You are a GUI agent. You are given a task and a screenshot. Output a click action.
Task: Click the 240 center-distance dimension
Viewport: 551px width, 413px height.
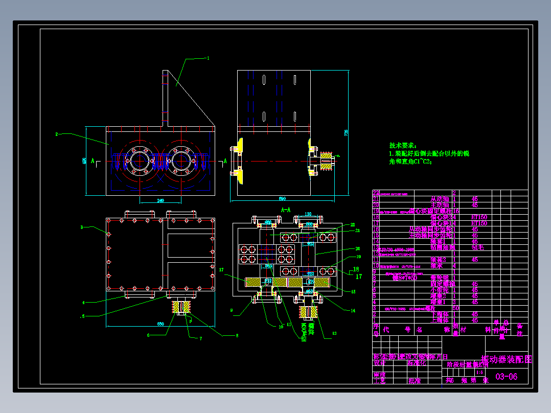coord(160,201)
